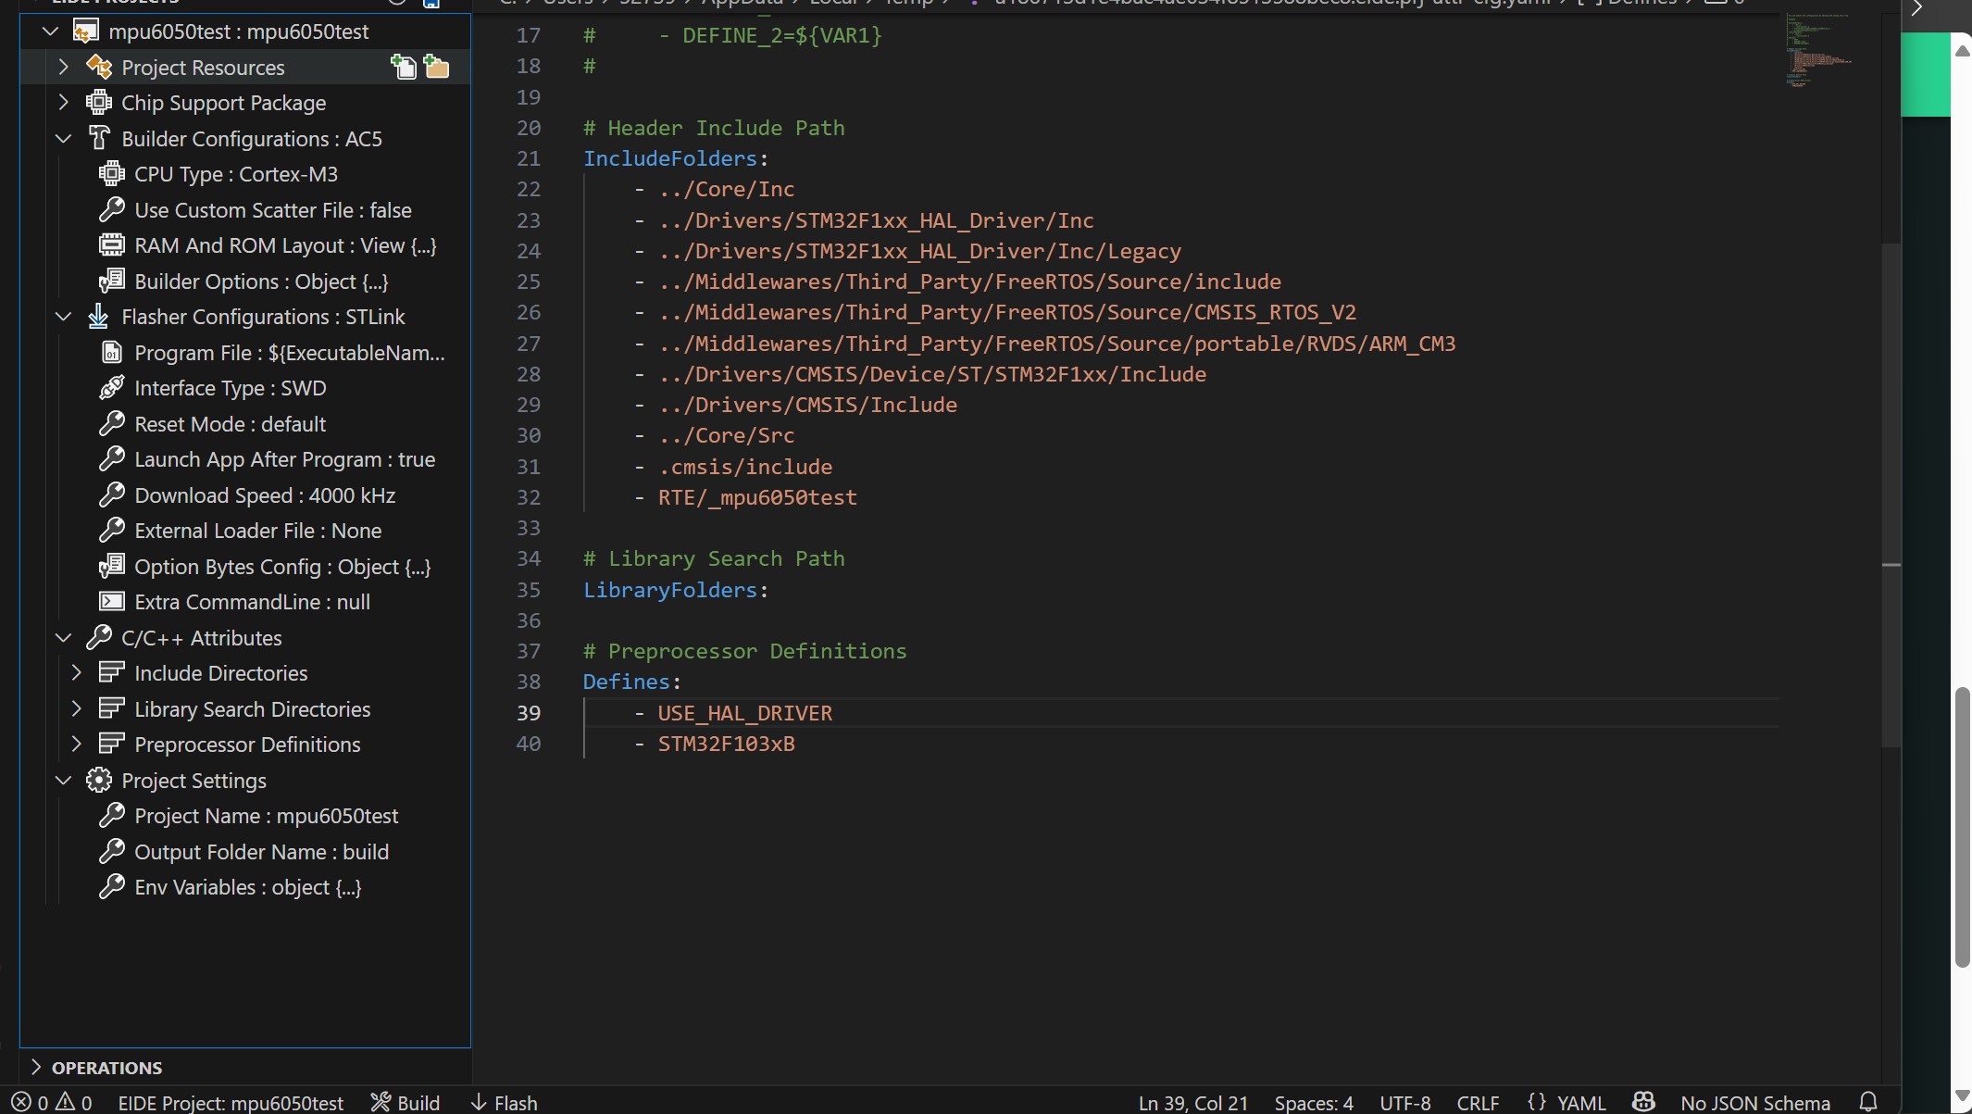Click the scrollbar down arrow at far right
1972x1114 pixels.
tap(1962, 1095)
